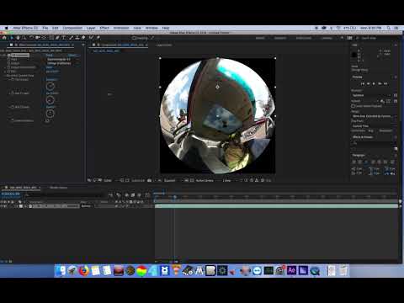This screenshot has height=303, width=404.
Task: Toggle the Snapping checkbox in toolbar
Action: (134, 38)
